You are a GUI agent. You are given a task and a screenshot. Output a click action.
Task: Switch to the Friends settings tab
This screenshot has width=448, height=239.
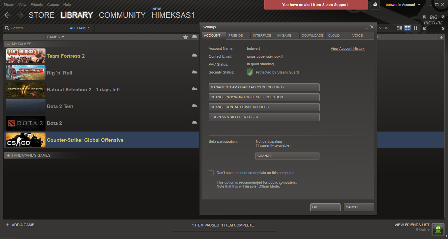point(238,35)
